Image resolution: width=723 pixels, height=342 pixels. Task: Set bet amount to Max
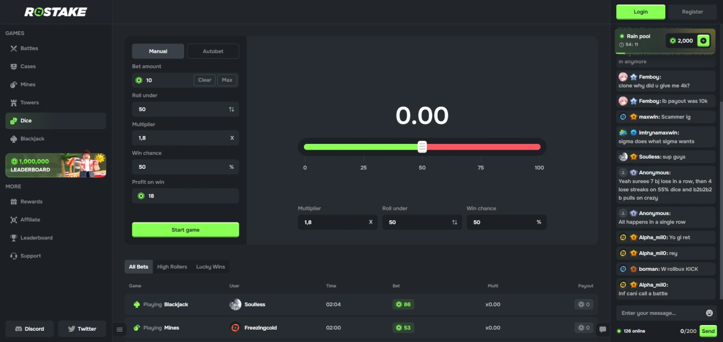pyautogui.click(x=227, y=80)
